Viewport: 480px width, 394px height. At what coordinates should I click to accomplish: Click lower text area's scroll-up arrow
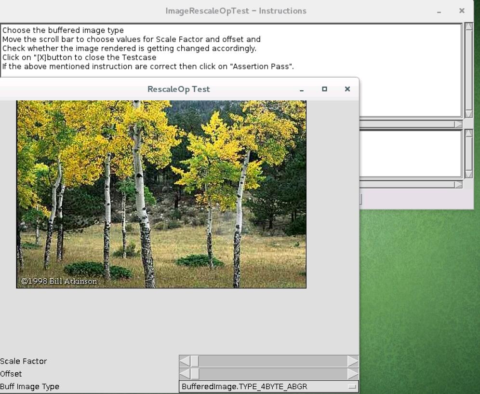pyautogui.click(x=468, y=134)
